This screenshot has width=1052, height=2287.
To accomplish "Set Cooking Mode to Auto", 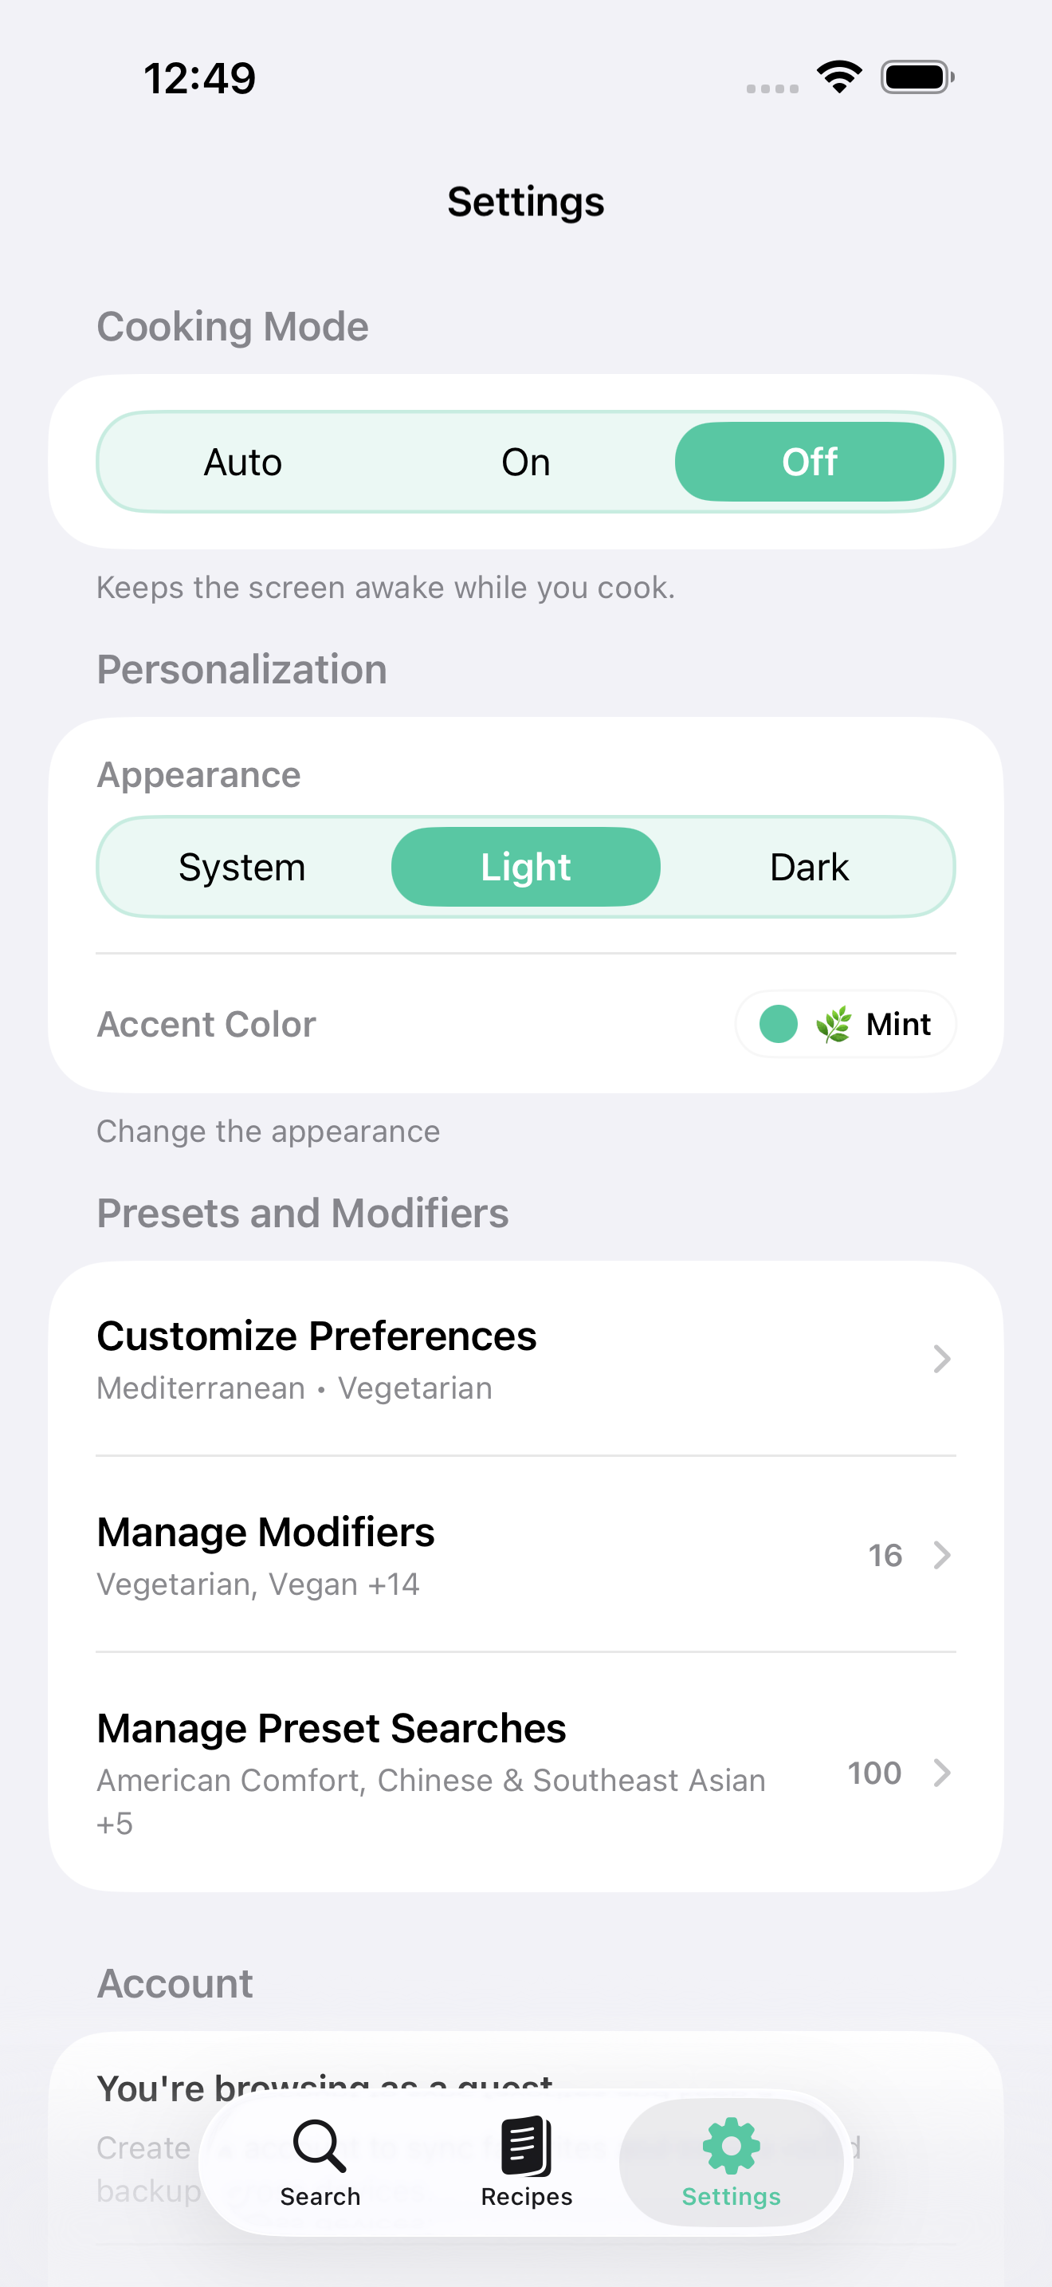I will pos(243,462).
